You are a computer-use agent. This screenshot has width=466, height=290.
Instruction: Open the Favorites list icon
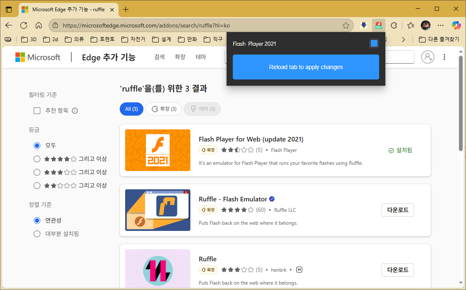point(411,25)
